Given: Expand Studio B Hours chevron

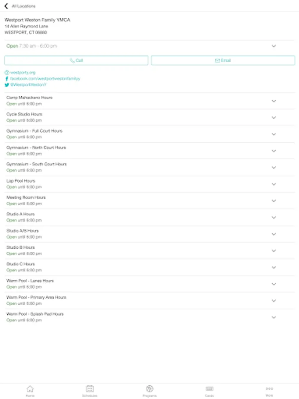Looking at the screenshot, I should click(x=274, y=250).
